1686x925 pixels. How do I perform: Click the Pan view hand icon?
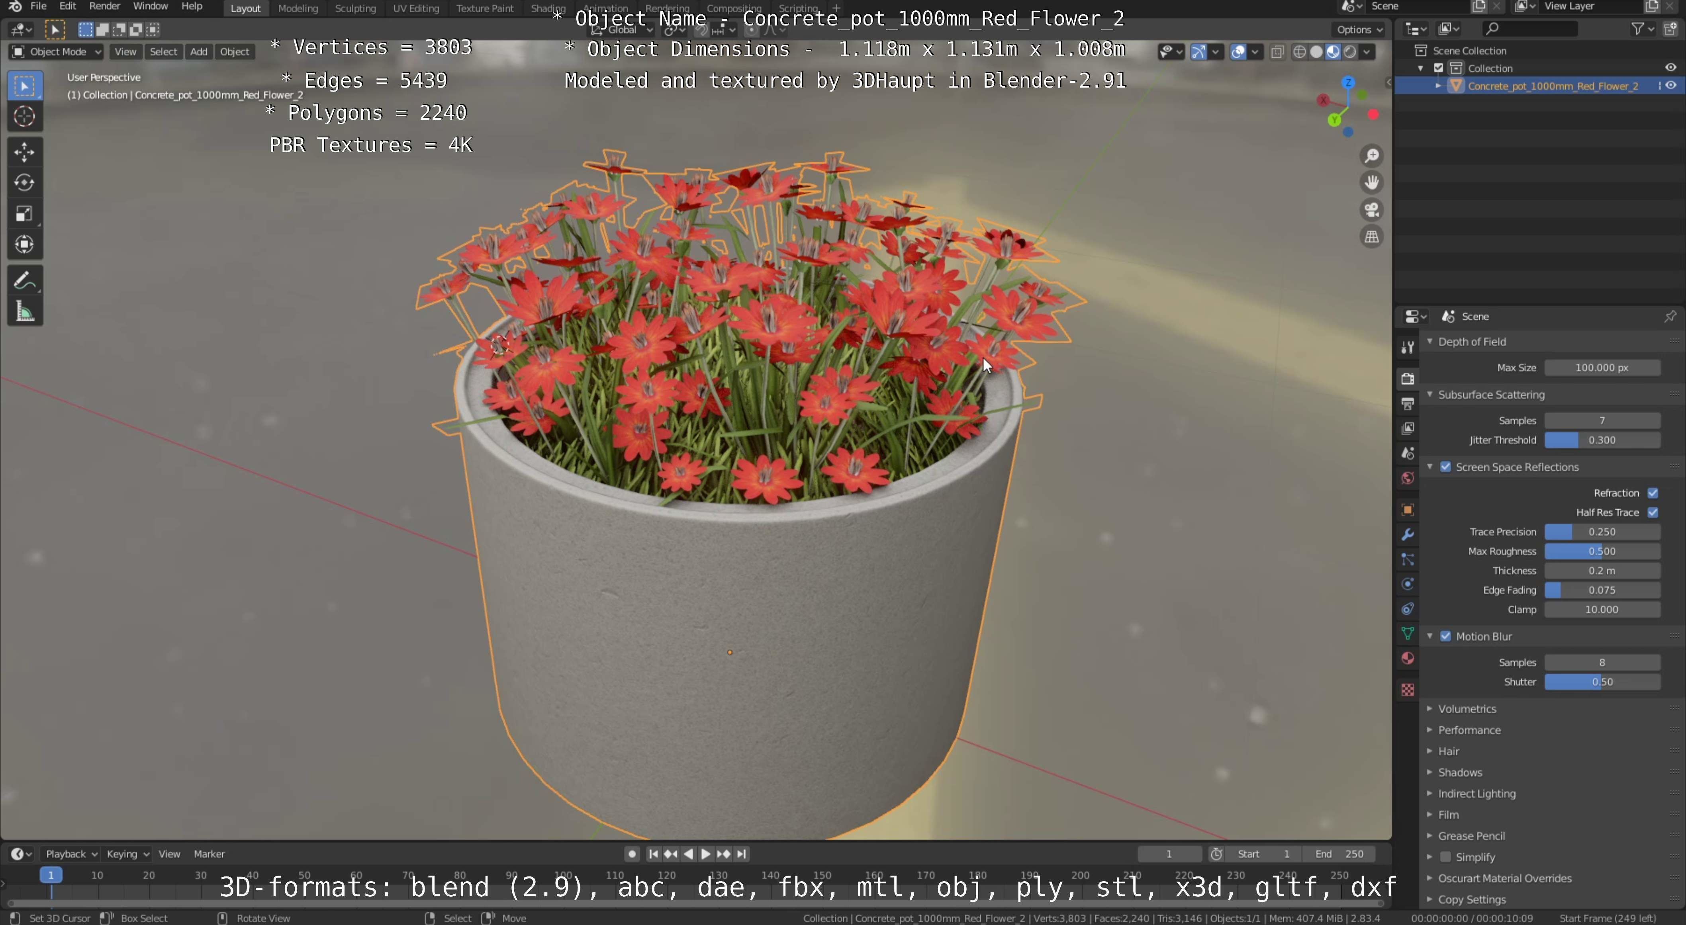coord(1372,182)
